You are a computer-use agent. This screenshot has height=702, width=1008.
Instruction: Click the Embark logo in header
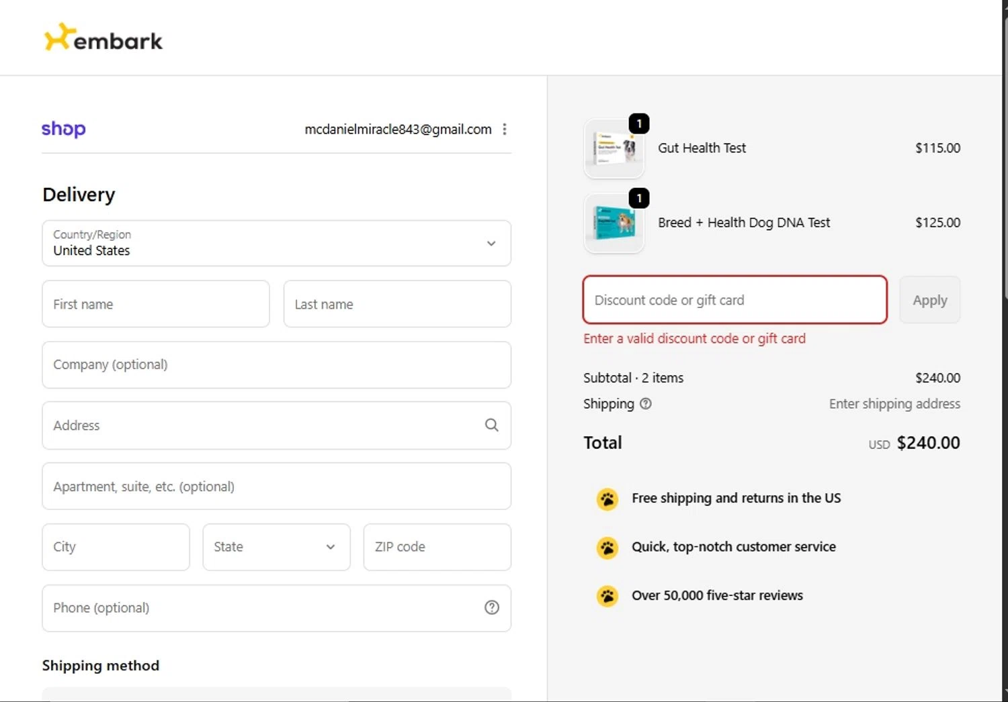click(x=103, y=38)
